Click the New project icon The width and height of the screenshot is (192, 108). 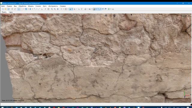[x=3, y=9]
